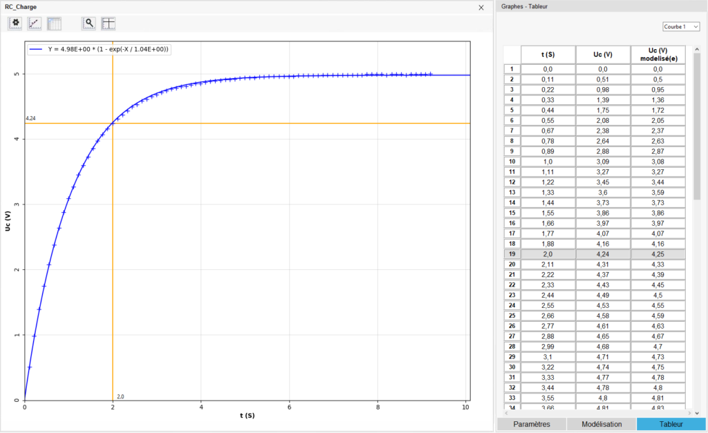The width and height of the screenshot is (708, 433).
Task: Click the cell with value 3,09 in Uc column
Action: (x=602, y=162)
